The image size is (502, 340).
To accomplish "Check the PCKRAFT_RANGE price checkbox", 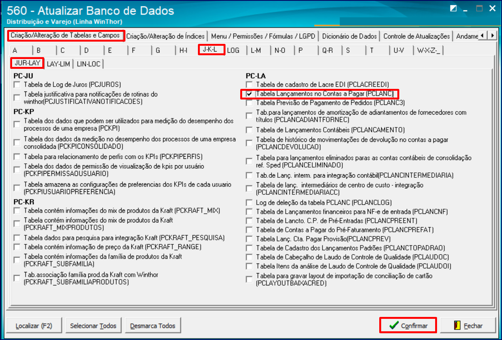I will click(x=17, y=247).
